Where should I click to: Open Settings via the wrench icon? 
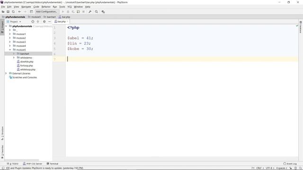pyautogui.click(x=90, y=12)
